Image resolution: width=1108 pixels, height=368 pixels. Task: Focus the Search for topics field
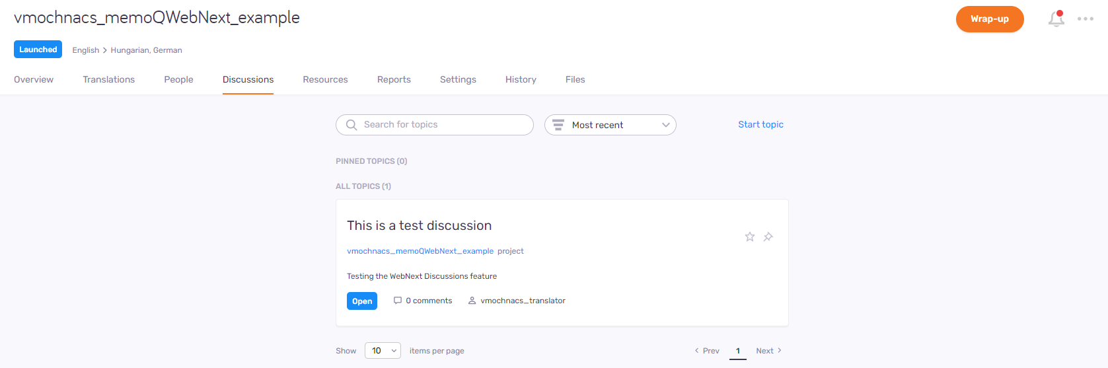(443, 125)
